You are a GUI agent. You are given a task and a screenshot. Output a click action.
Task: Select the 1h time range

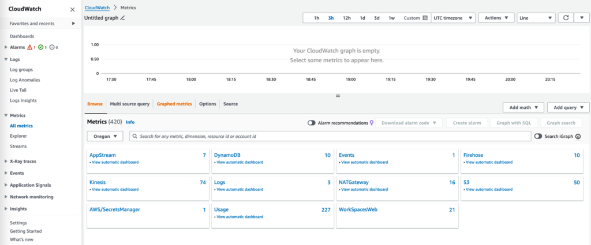[x=317, y=18]
